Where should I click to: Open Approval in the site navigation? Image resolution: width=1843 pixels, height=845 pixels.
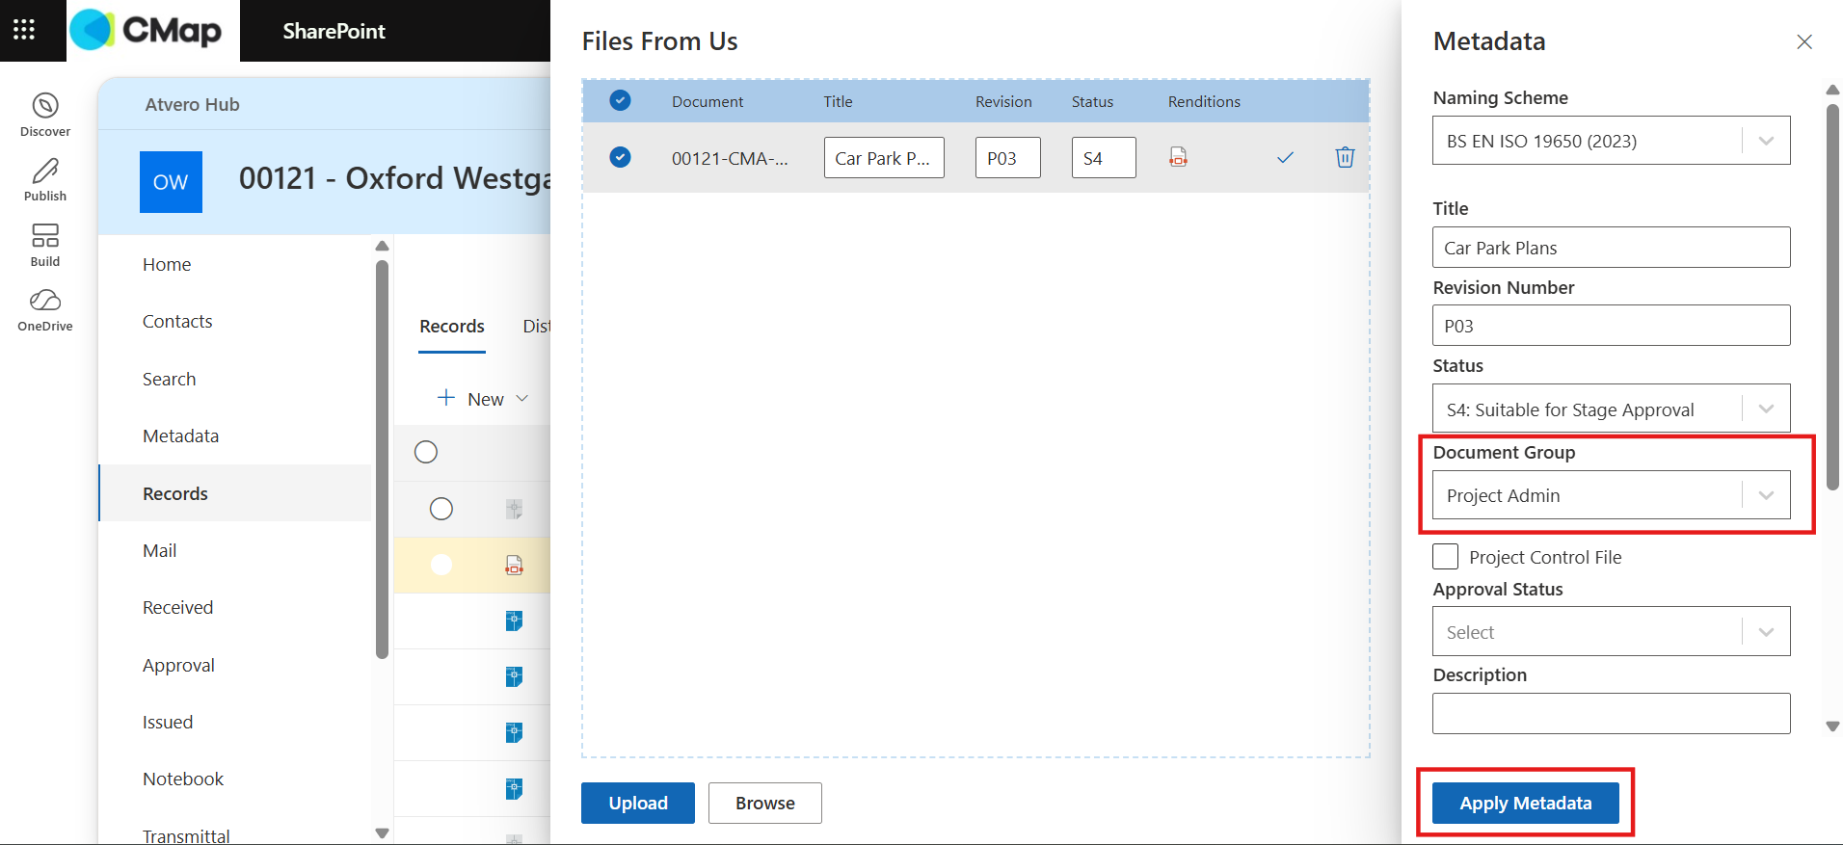click(178, 665)
